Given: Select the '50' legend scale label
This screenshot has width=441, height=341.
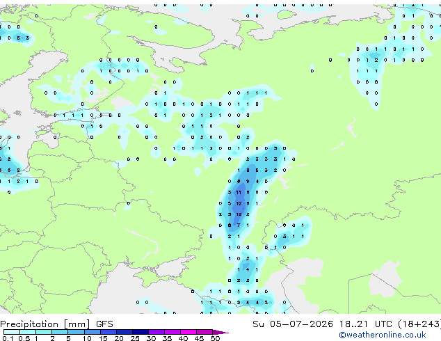Looking at the screenshot, I should [215, 338].
